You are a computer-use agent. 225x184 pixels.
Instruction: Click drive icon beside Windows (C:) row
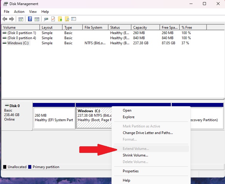tap(4, 43)
